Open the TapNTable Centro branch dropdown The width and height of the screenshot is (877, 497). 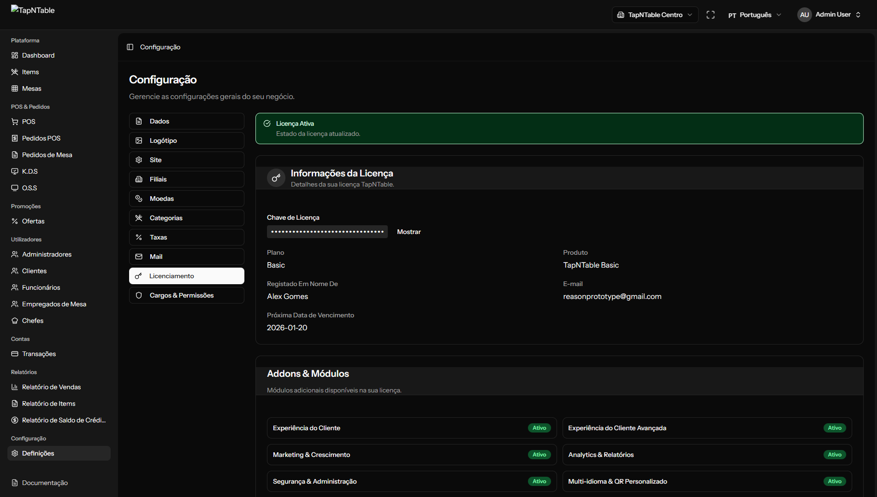pos(655,15)
